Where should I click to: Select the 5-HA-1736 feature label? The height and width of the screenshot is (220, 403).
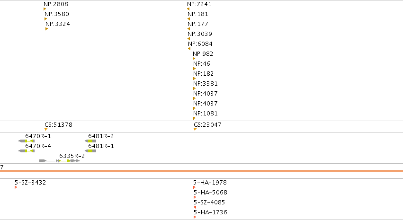[x=210, y=212]
